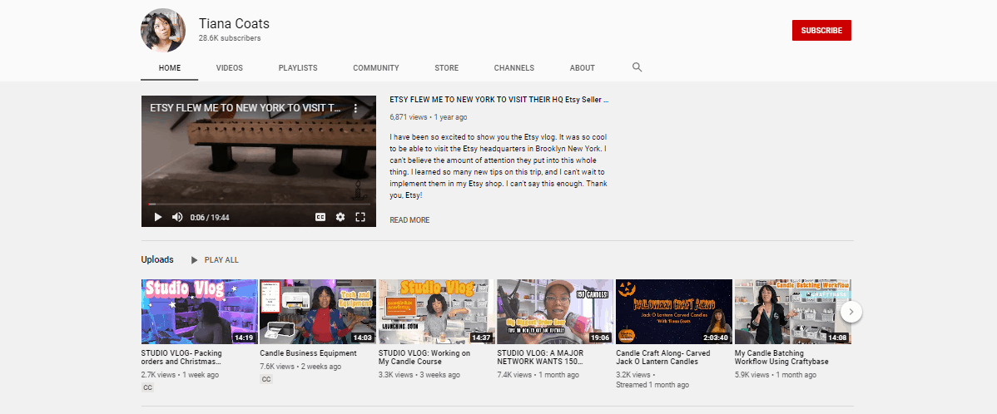997x414 pixels.
Task: Open Candle Batching Workflow thumbnail
Action: point(793,312)
